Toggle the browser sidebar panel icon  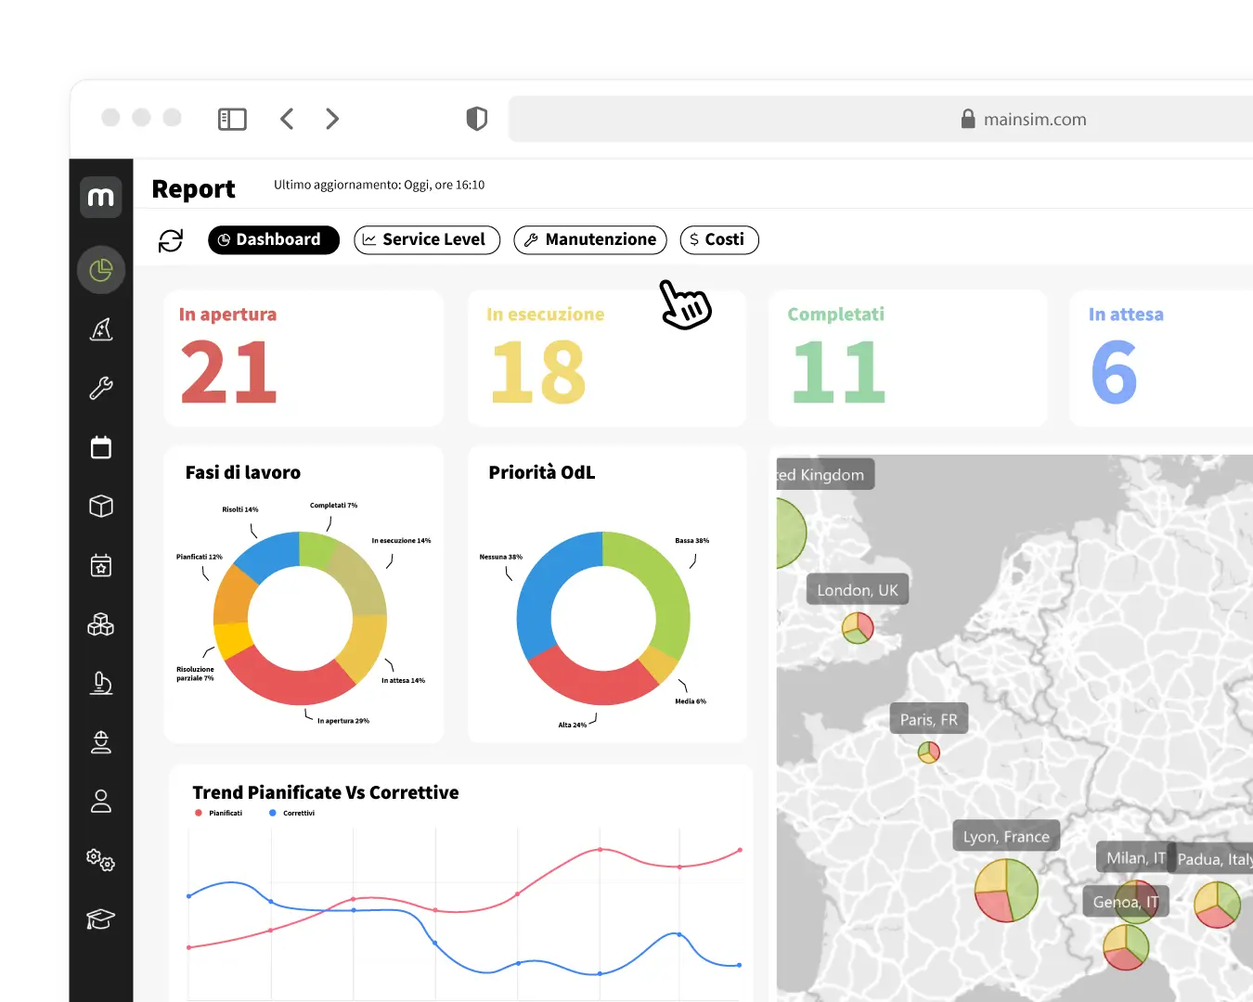[x=232, y=119]
